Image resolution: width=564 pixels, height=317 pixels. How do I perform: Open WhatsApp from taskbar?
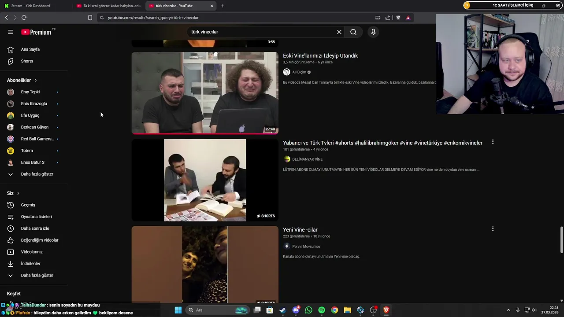click(308, 310)
